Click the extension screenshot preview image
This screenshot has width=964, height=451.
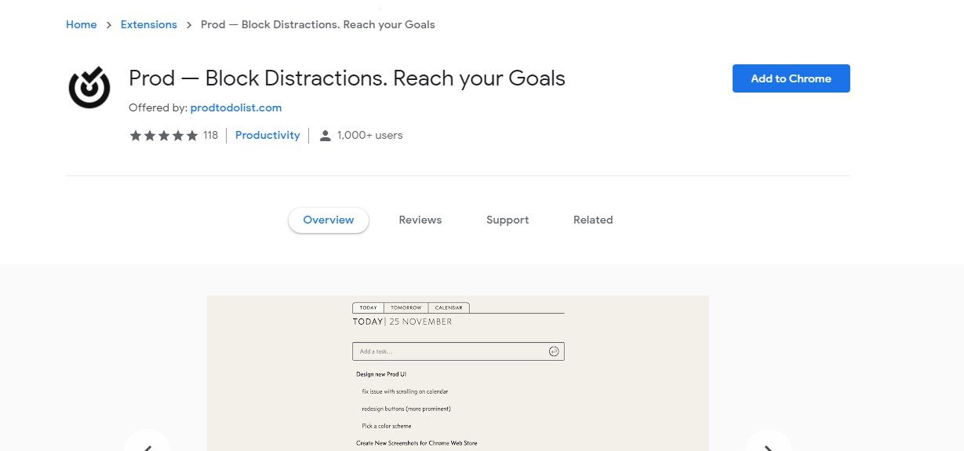tap(458, 373)
